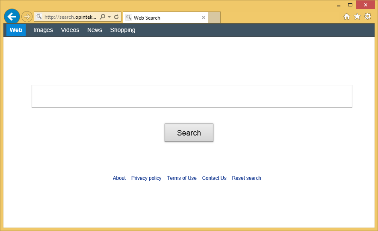Go to the News search category
Screen dimensions: 378x231
pyautogui.click(x=94, y=30)
